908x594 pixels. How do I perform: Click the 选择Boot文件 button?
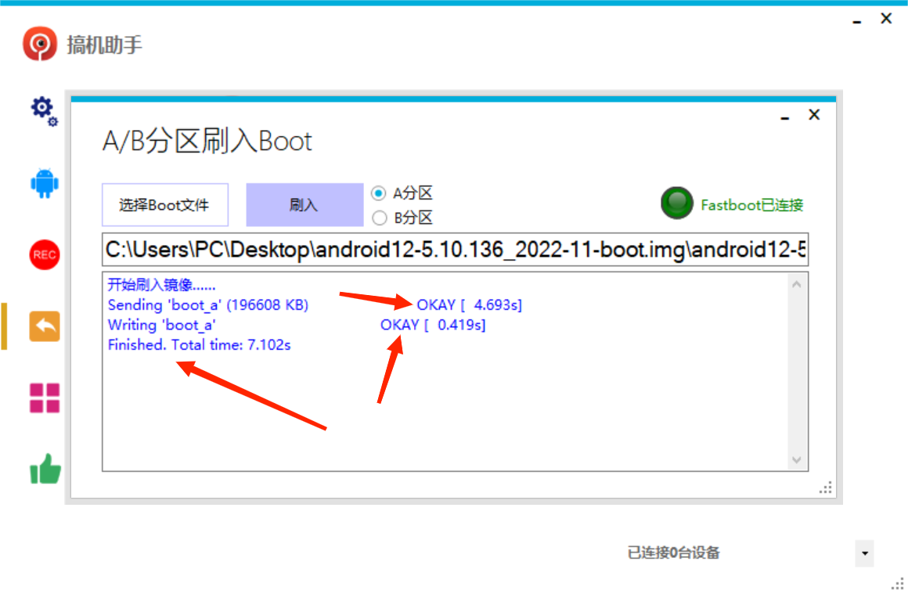tap(165, 205)
